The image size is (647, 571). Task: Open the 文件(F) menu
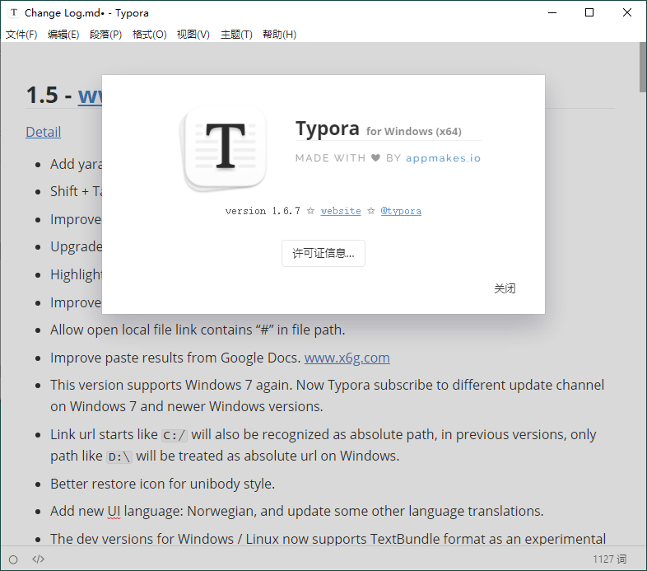(x=21, y=35)
